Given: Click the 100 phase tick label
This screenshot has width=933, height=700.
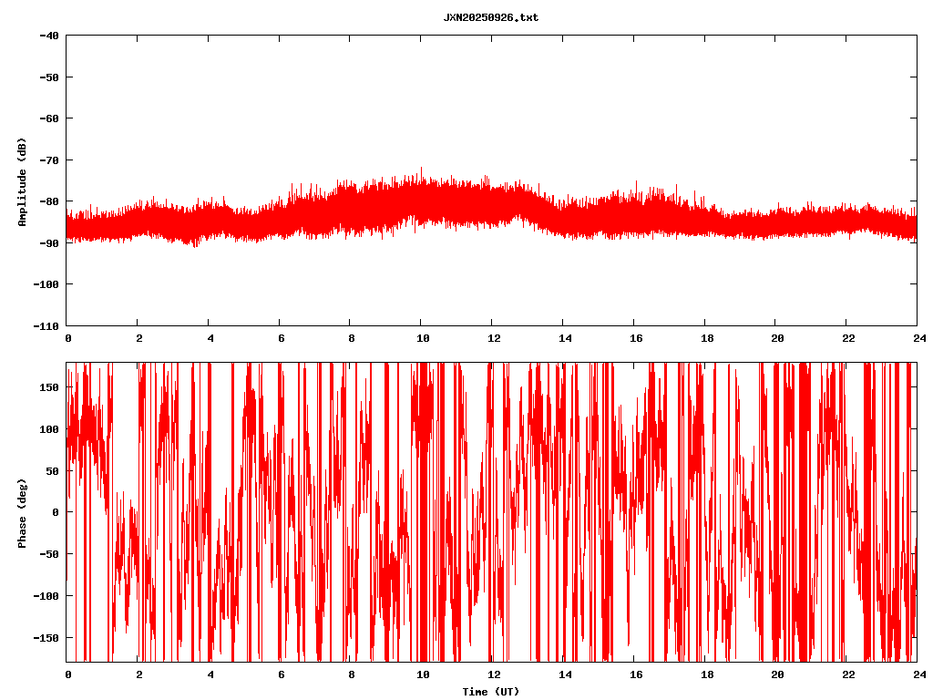Looking at the screenshot, I should [49, 429].
